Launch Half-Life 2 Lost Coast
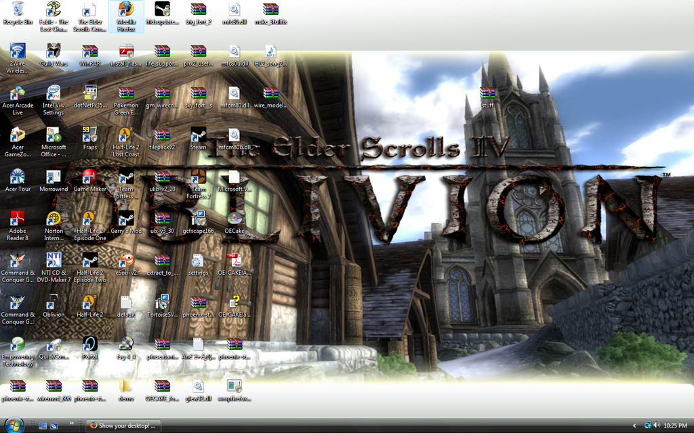The width and height of the screenshot is (694, 433). coord(126,142)
